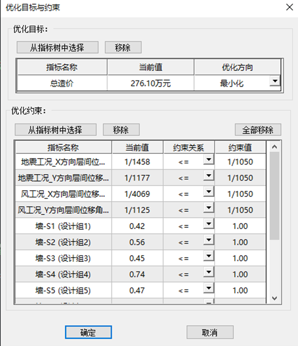
Task: Cancel the dialog with 取消
Action: tap(210, 332)
